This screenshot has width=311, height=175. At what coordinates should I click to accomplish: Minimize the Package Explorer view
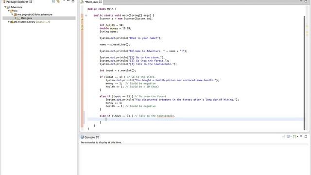[68, 1]
